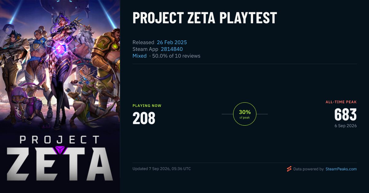Select the PROJECT ZETA PLAYTEST title
The height and width of the screenshot is (193, 369).
point(205,18)
